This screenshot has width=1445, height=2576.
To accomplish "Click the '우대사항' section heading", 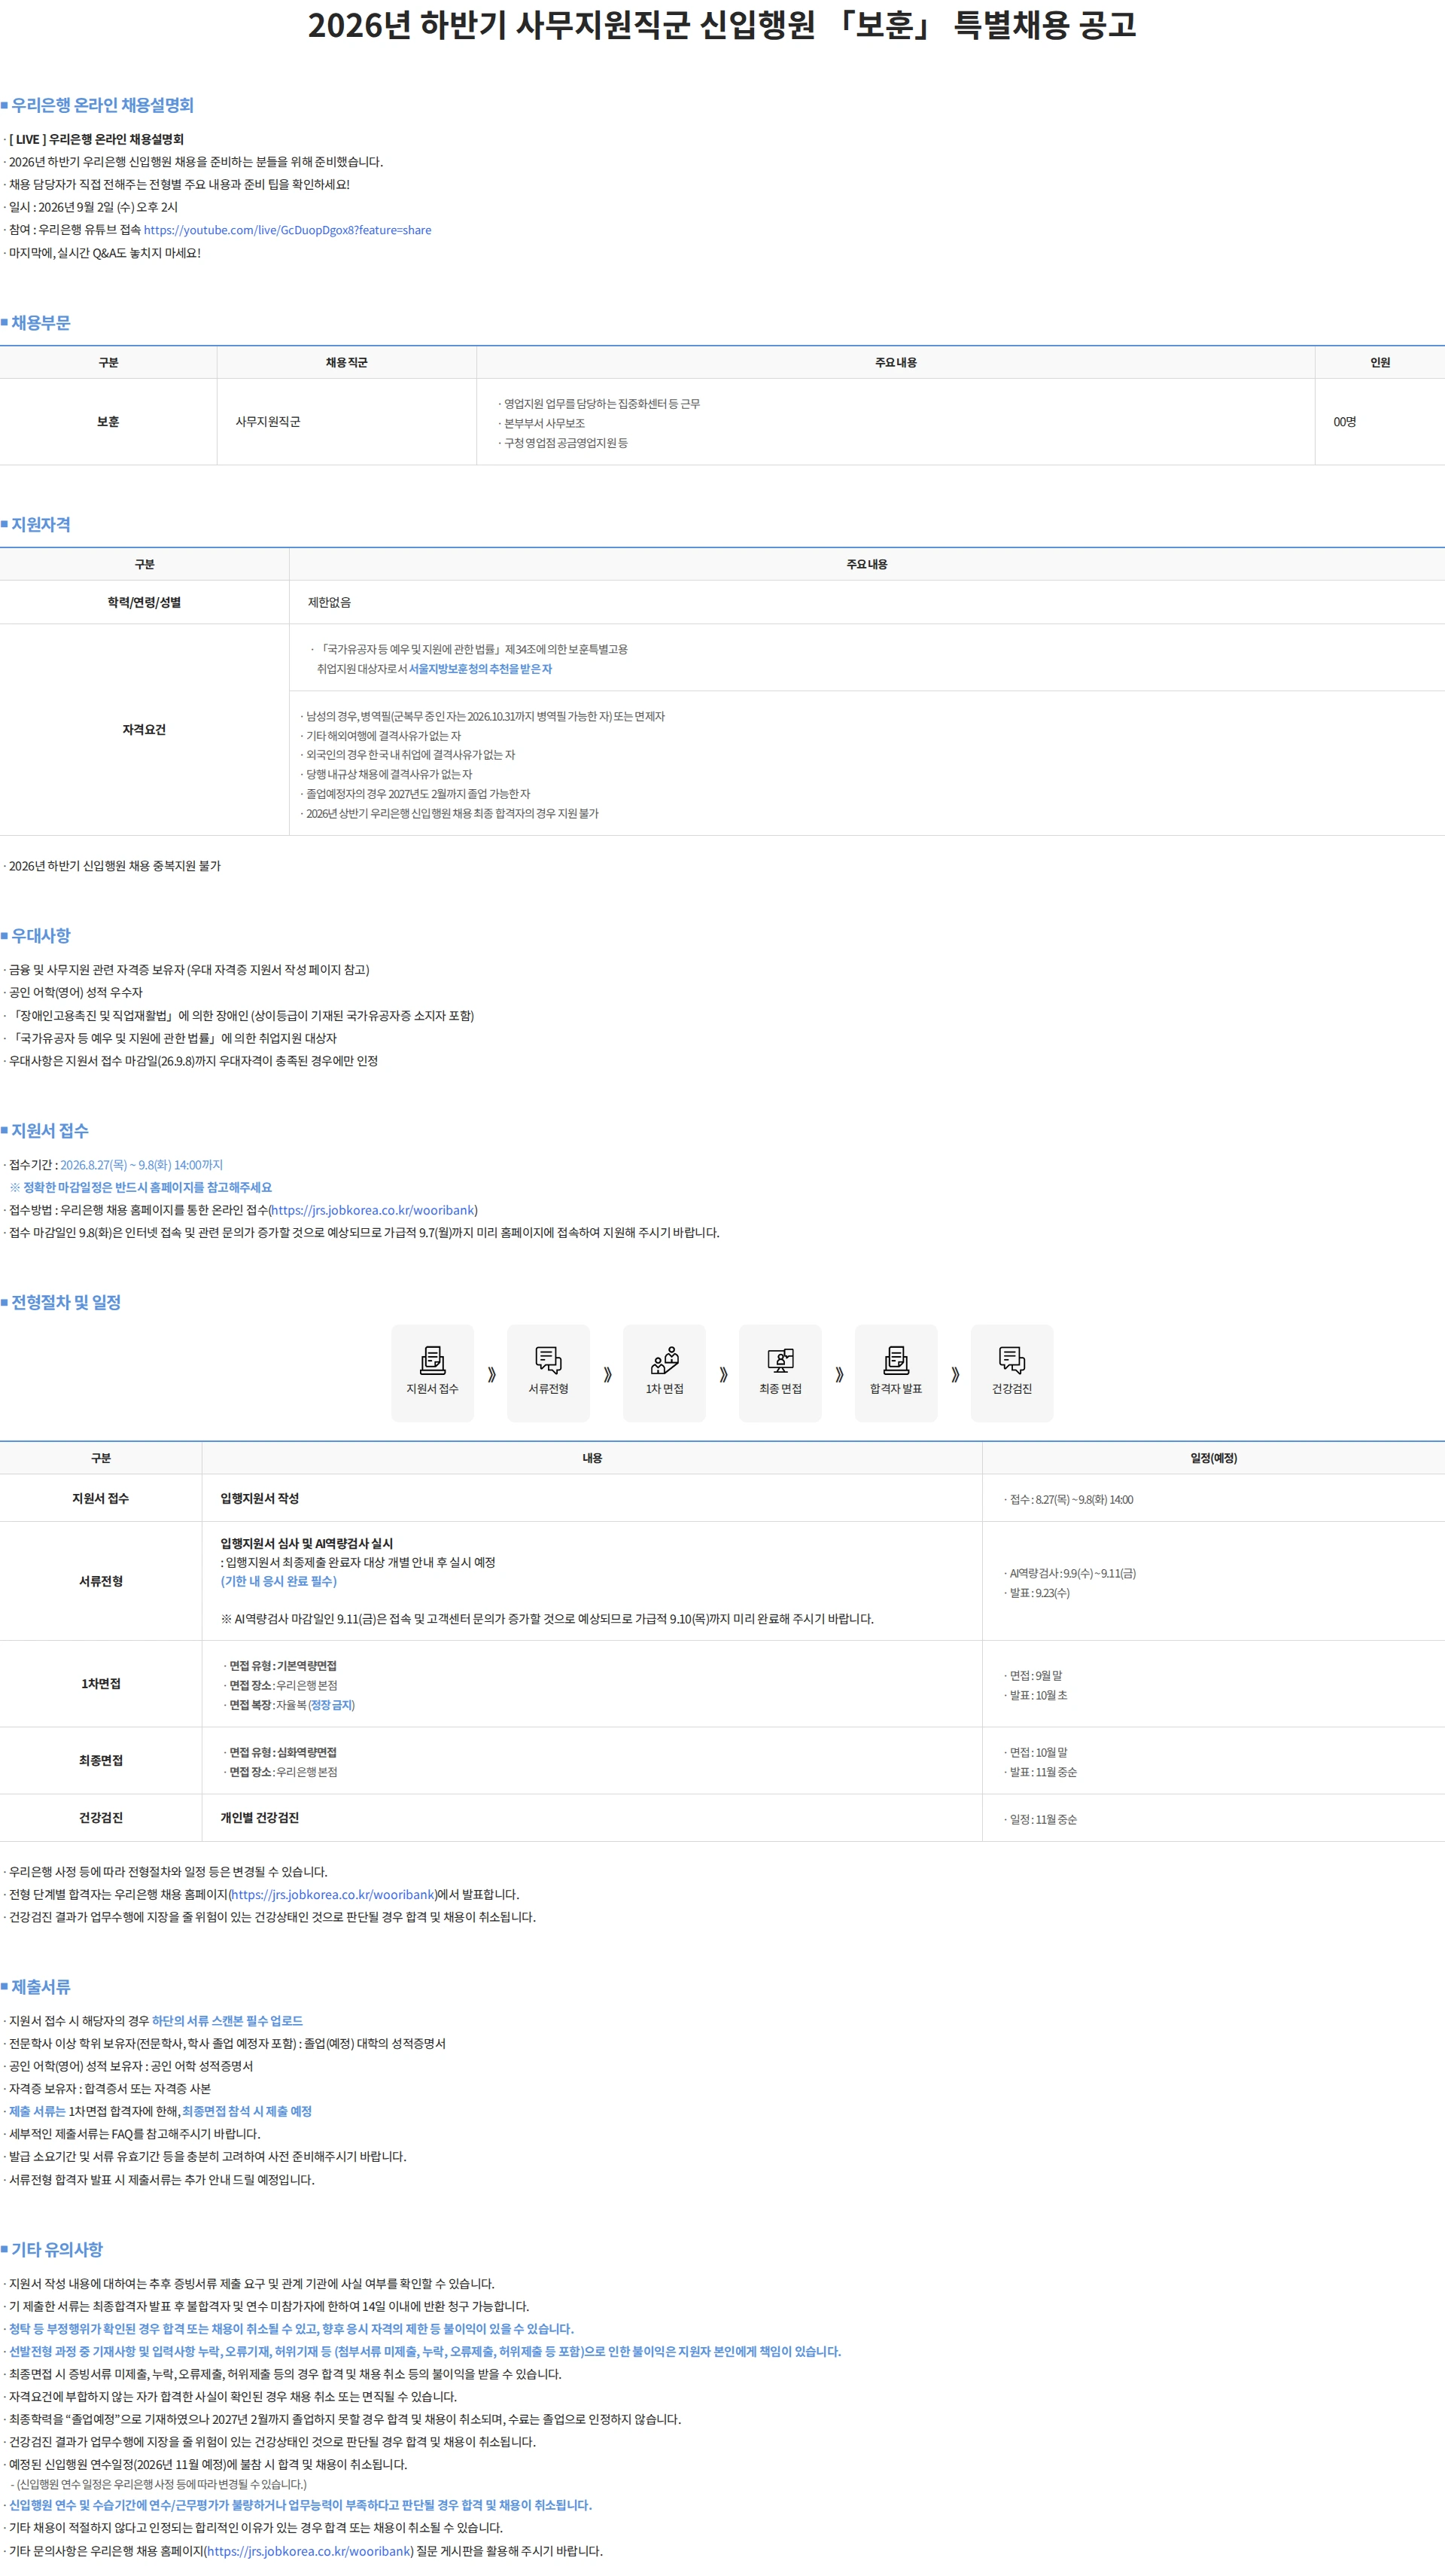I will (41, 936).
